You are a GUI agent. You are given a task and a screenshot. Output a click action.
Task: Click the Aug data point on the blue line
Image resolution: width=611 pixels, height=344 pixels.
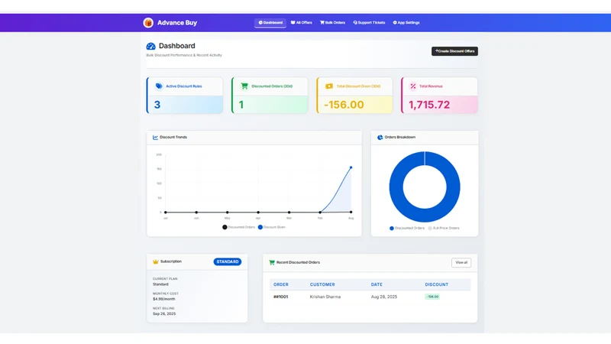pos(351,167)
